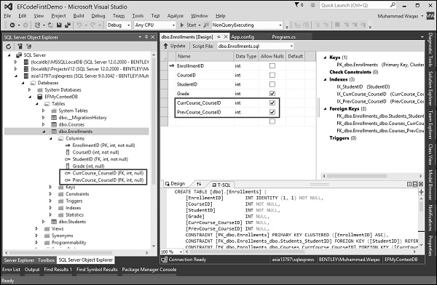Click the Update arrow icon in designer
The width and height of the screenshot is (437, 285).
point(166,46)
